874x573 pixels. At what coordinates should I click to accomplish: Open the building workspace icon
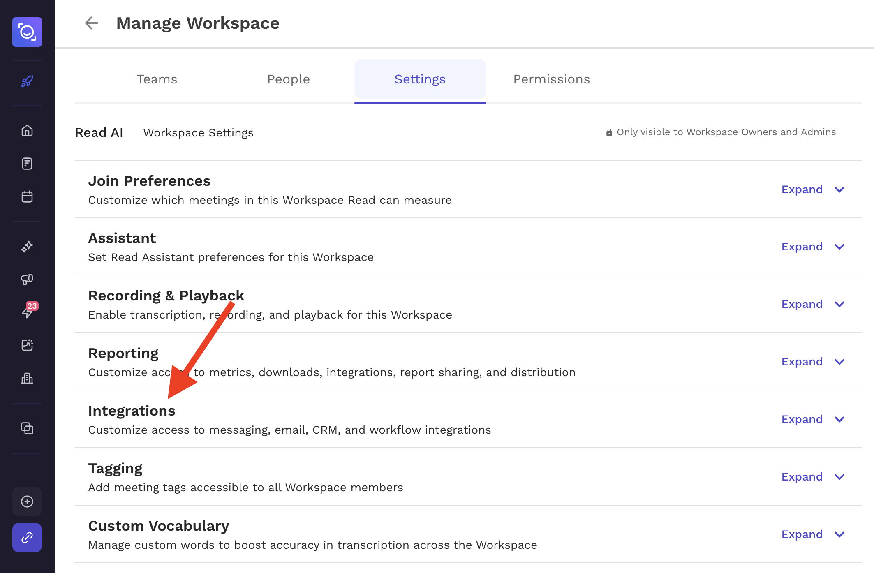point(27,378)
